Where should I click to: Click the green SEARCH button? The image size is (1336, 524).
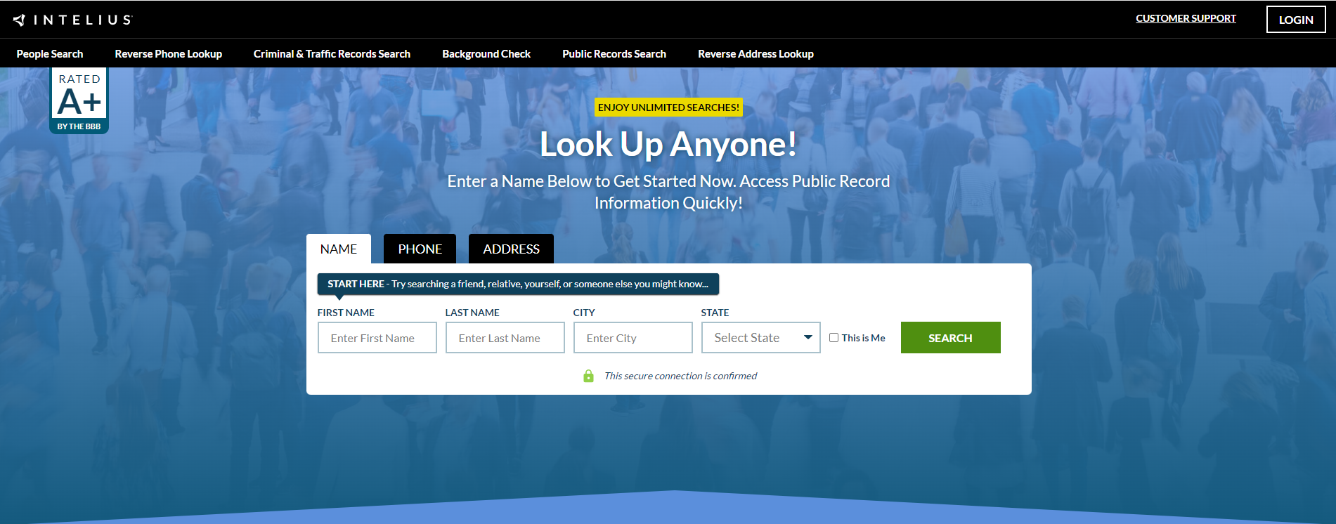coord(950,338)
